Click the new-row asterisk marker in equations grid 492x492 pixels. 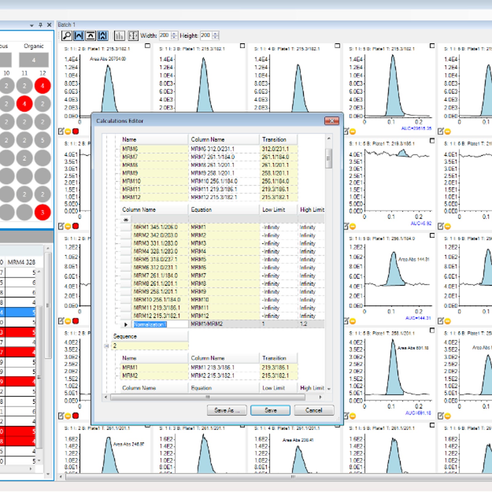pos(126,220)
